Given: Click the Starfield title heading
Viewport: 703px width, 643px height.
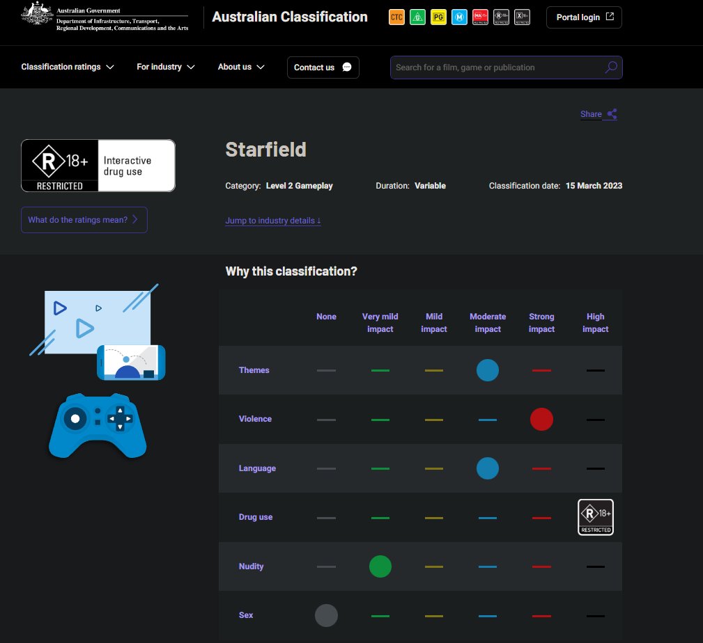Looking at the screenshot, I should click(x=265, y=150).
